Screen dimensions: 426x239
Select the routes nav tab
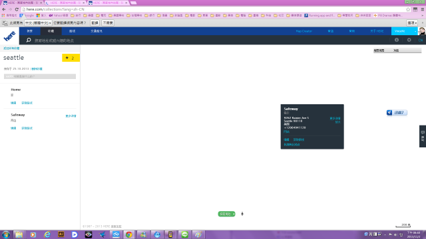click(72, 31)
